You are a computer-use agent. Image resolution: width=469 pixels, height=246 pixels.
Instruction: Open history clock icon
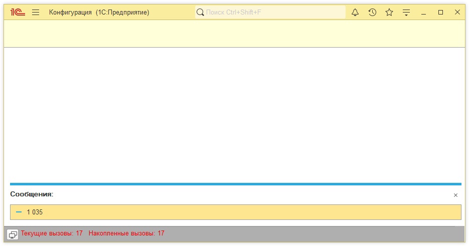coord(372,12)
